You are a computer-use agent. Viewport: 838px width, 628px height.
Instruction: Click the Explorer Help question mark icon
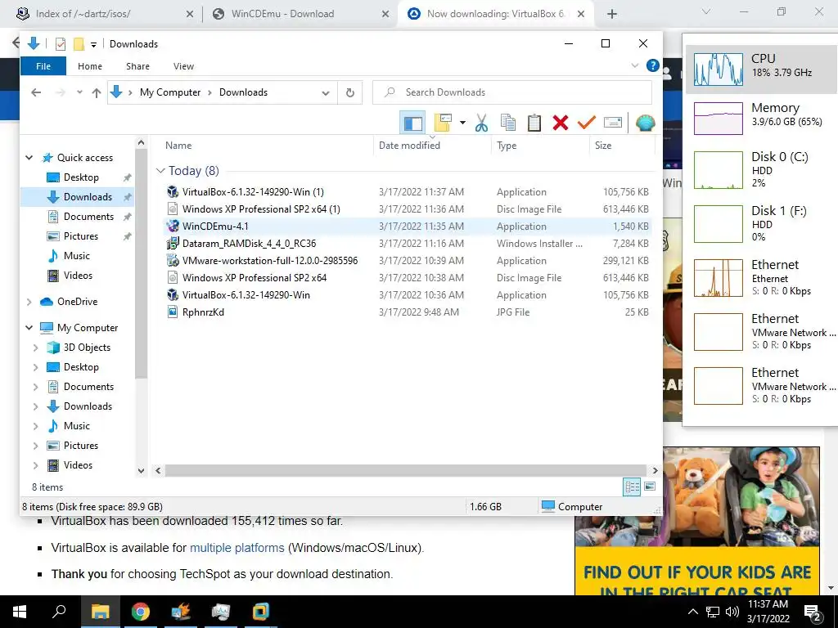point(652,65)
